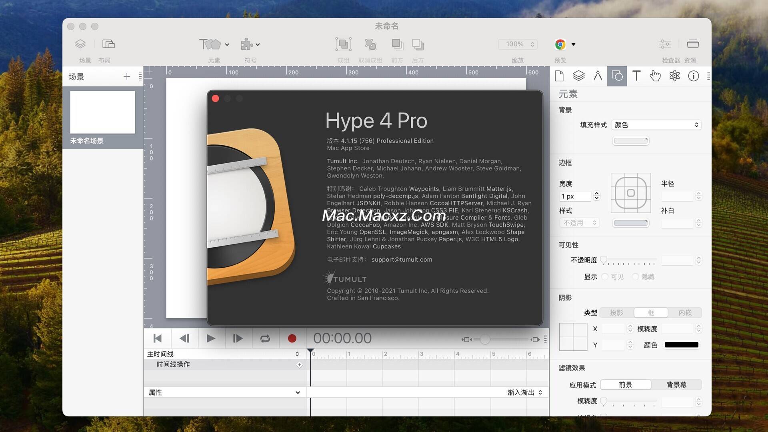This screenshot has height=432, width=768.
Task: Click the border color swatch
Action: point(631,223)
